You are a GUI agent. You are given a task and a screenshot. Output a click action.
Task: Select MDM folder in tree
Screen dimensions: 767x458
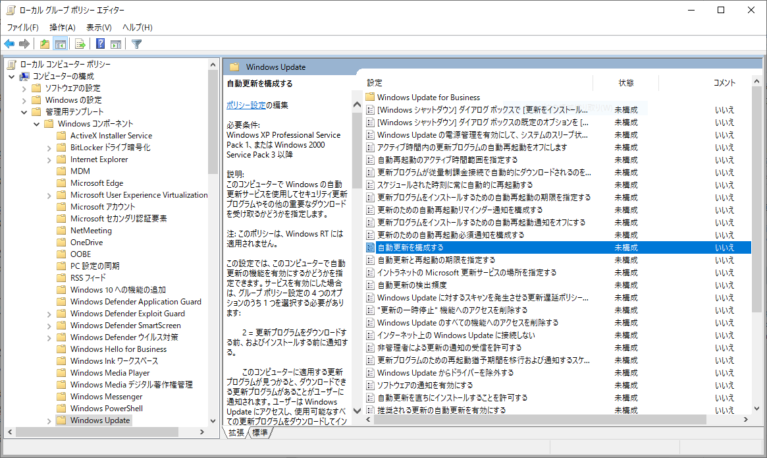tap(80, 171)
